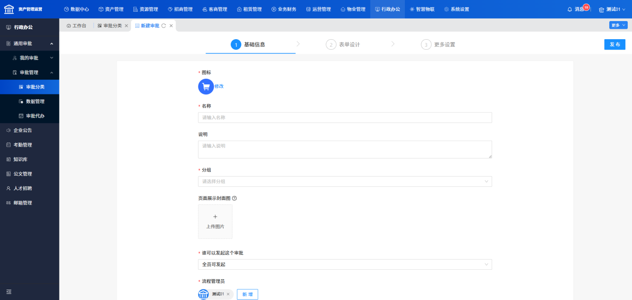Click the 发布 button
Viewport: 632px width, 300px height.
point(615,45)
